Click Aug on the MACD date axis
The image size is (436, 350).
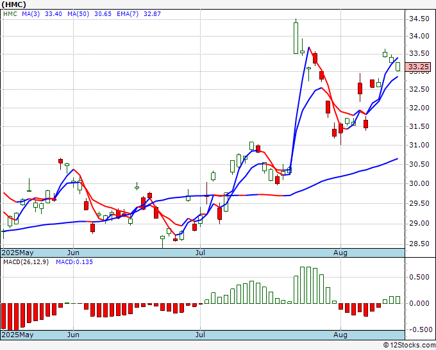(x=340, y=335)
